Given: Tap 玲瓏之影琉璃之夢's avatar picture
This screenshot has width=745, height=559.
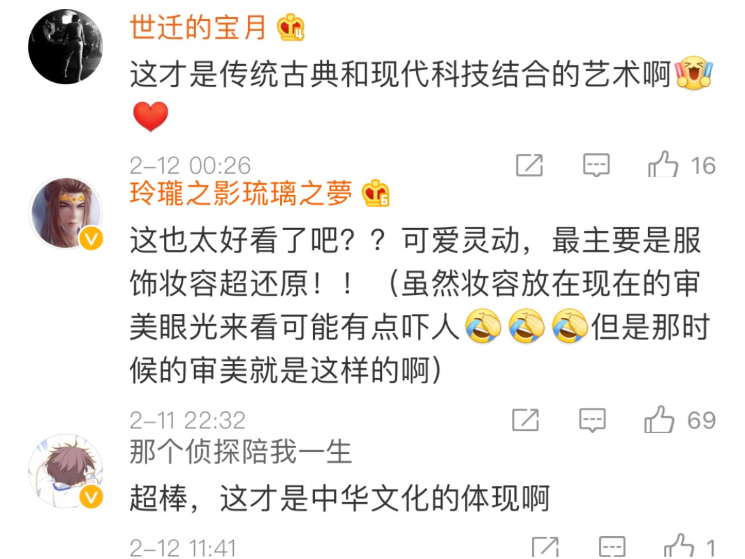Looking at the screenshot, I should (66, 213).
